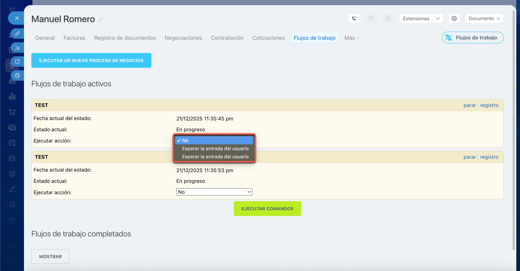Open the page in a new window icon

coord(17,62)
